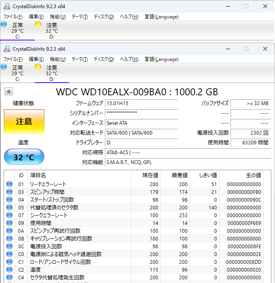
Task: Click blue status dot for 0C 電源投入回数
Action: 9,246
